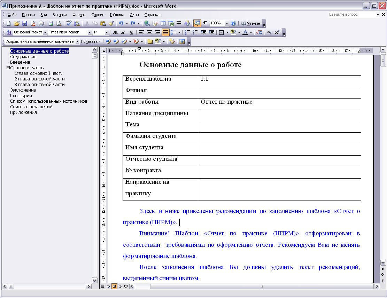This screenshot has height=298, width=387.
Task: Open the Справка menu
Action: [x=152, y=15]
